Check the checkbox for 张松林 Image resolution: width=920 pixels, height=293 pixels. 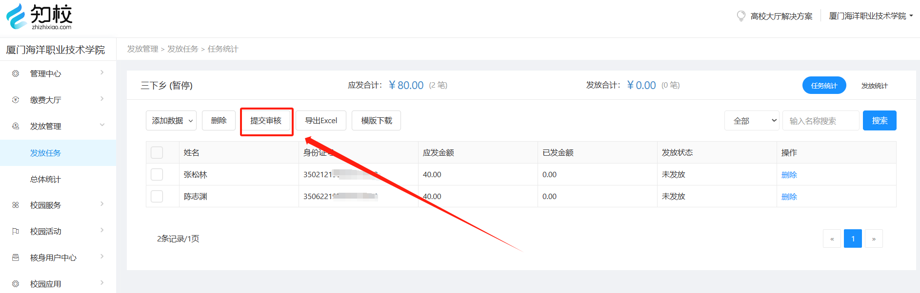(157, 175)
